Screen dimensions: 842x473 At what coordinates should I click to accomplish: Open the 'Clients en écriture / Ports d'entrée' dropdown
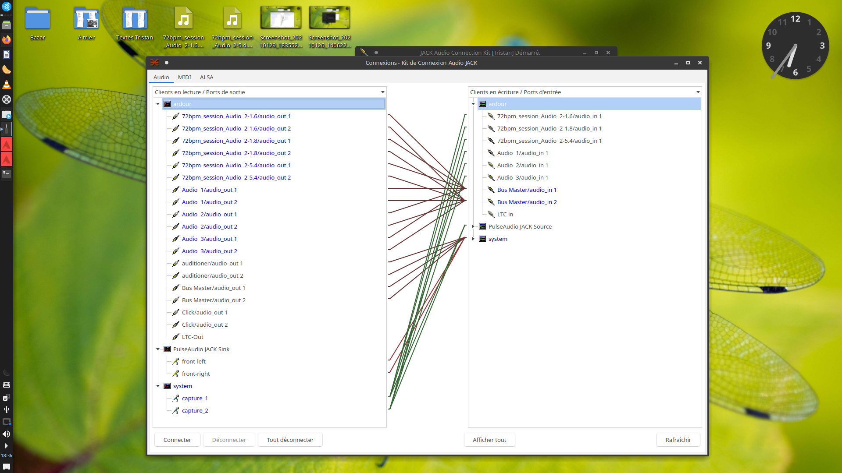tap(698, 92)
